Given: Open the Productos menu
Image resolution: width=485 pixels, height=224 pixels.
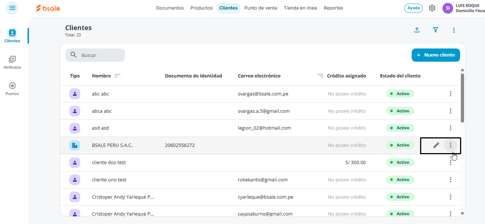Looking at the screenshot, I should point(202,8).
